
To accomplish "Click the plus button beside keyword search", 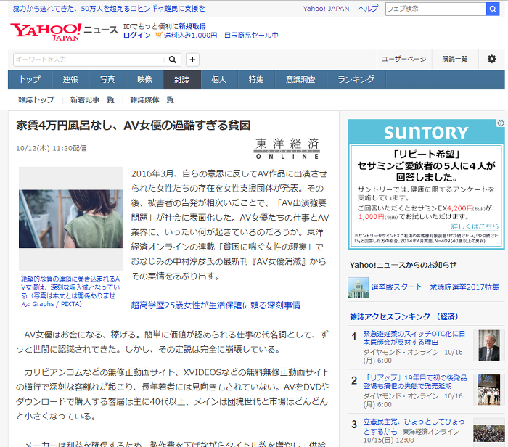I will [x=192, y=60].
